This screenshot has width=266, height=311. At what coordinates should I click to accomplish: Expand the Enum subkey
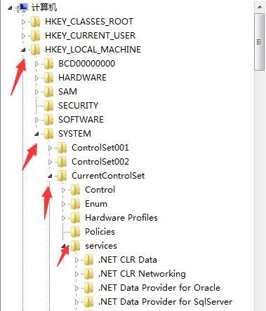point(63,204)
